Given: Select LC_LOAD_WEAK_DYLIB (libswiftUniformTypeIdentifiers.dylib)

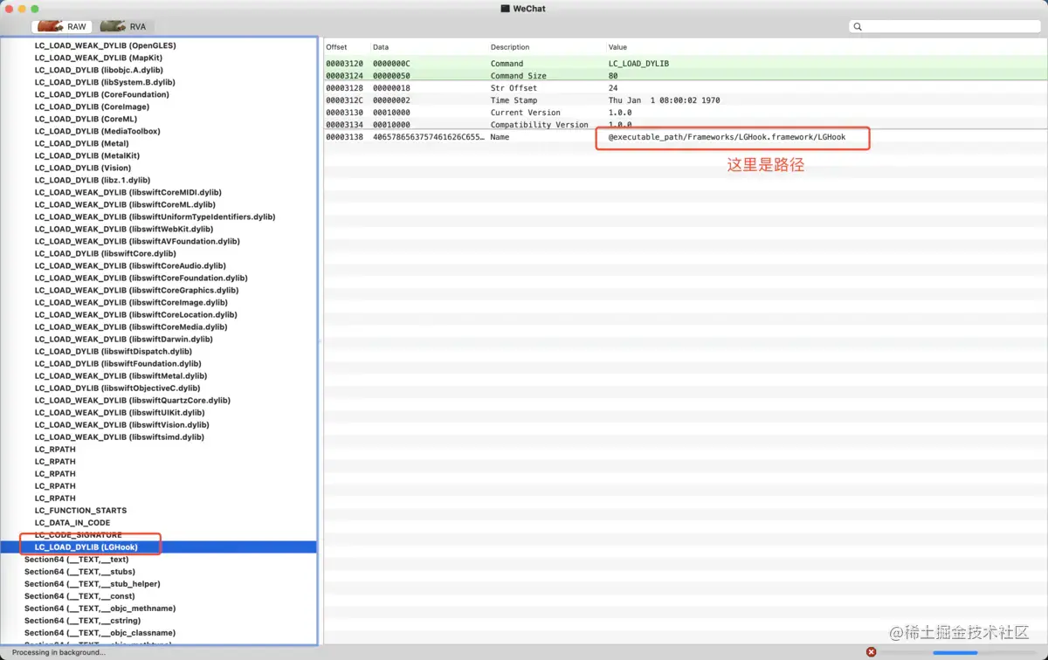Looking at the screenshot, I should tap(155, 217).
